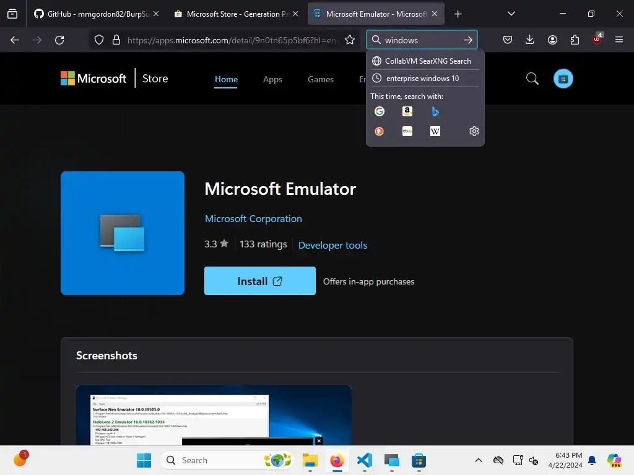634x475 pixels.
Task: Submit the search with the arrow button
Action: click(468, 40)
